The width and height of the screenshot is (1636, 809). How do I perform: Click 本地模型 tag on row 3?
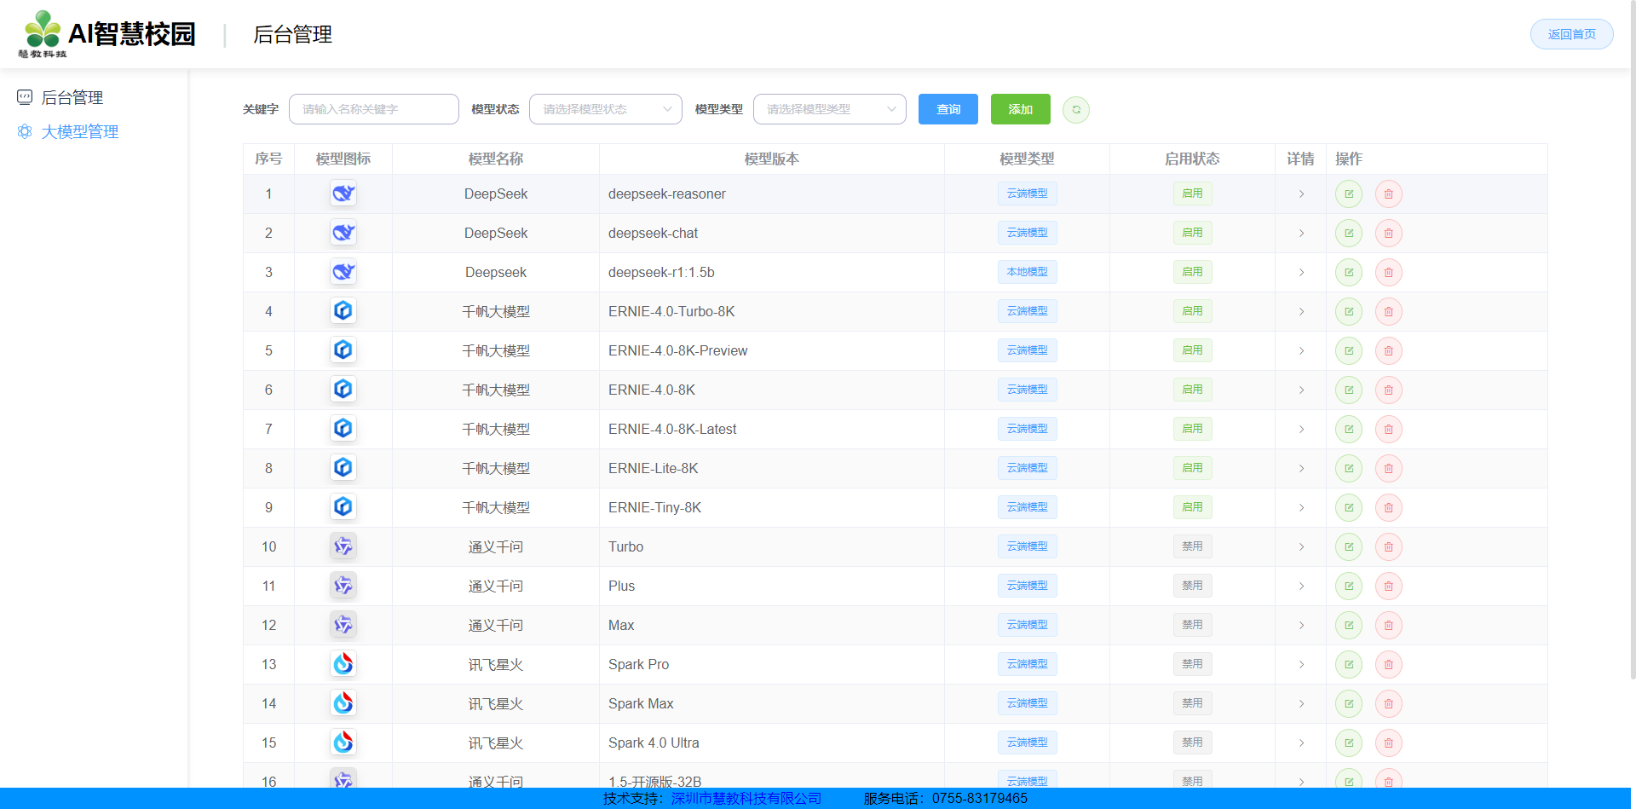coord(1028,272)
